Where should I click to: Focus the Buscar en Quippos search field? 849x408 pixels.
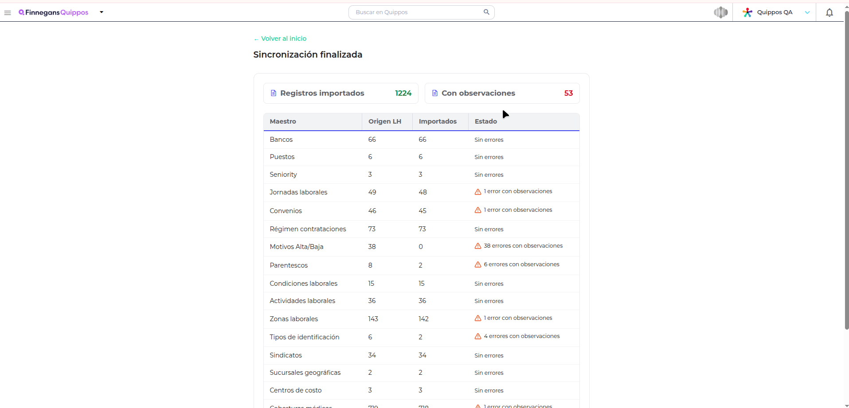click(x=421, y=12)
